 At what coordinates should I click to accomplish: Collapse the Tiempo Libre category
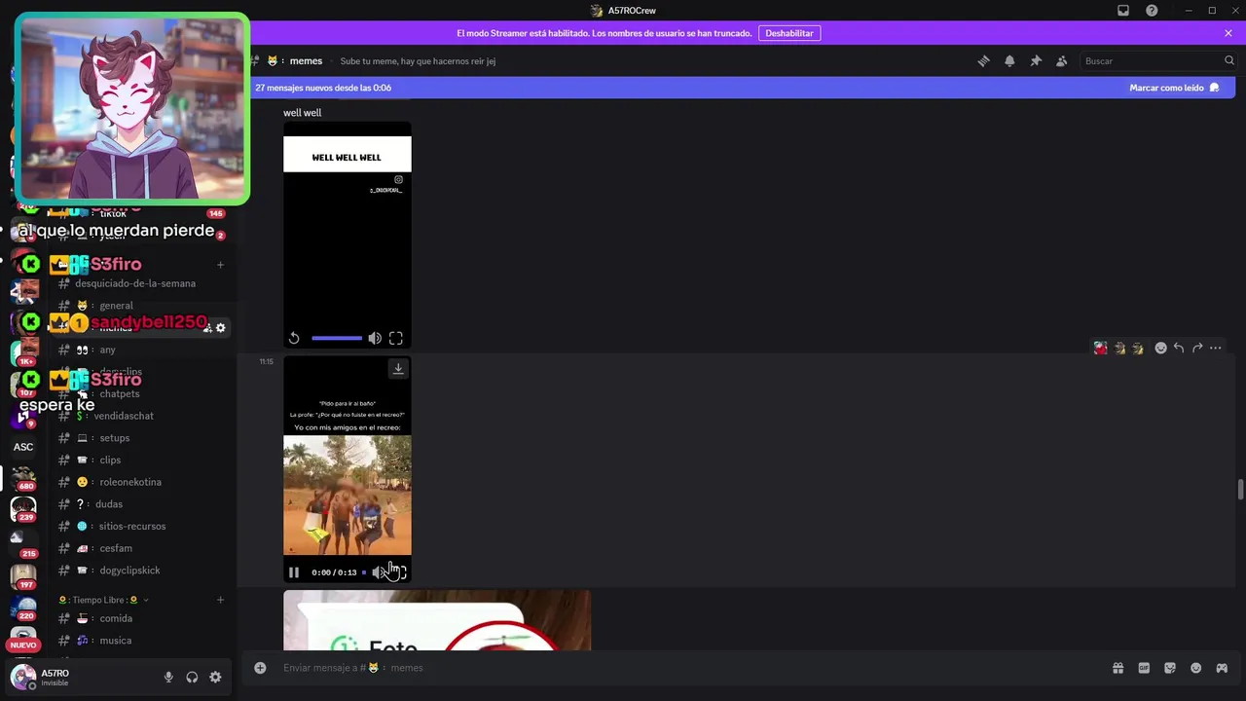point(104,600)
